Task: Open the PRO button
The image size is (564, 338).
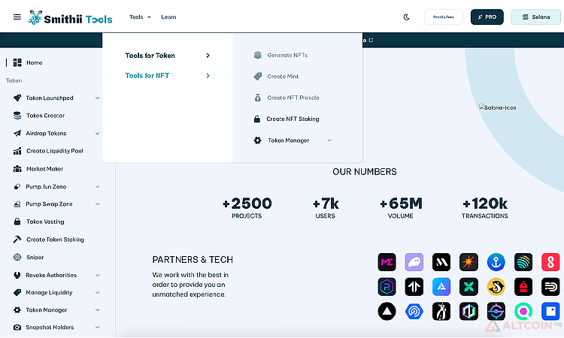Action: click(x=487, y=17)
